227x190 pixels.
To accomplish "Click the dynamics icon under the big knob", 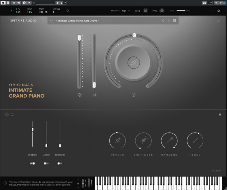I will 134,95.
